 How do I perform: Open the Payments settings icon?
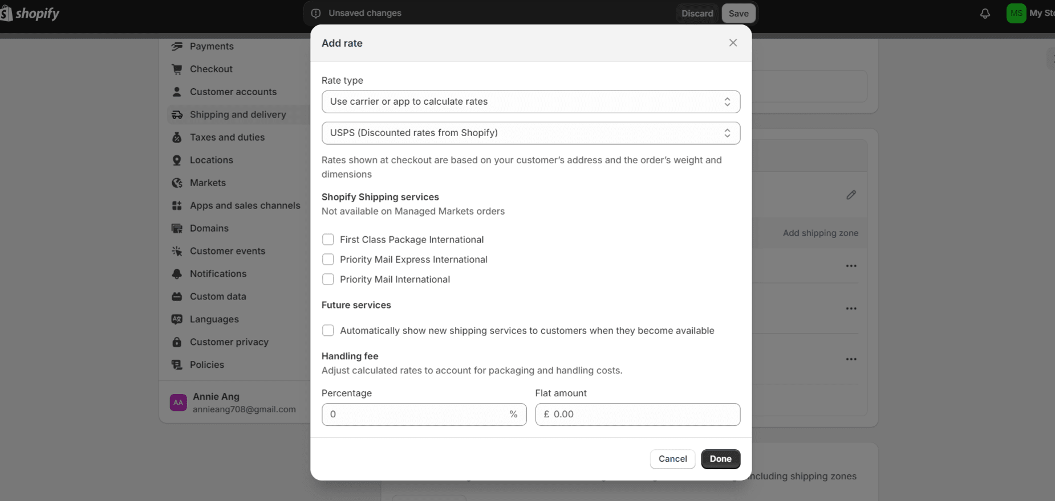click(x=177, y=46)
